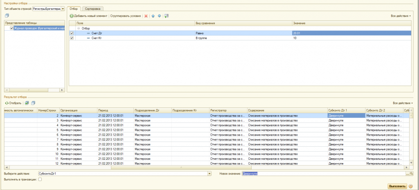Open upper Все действия menu
The image size is (419, 190).
[x=401, y=16]
